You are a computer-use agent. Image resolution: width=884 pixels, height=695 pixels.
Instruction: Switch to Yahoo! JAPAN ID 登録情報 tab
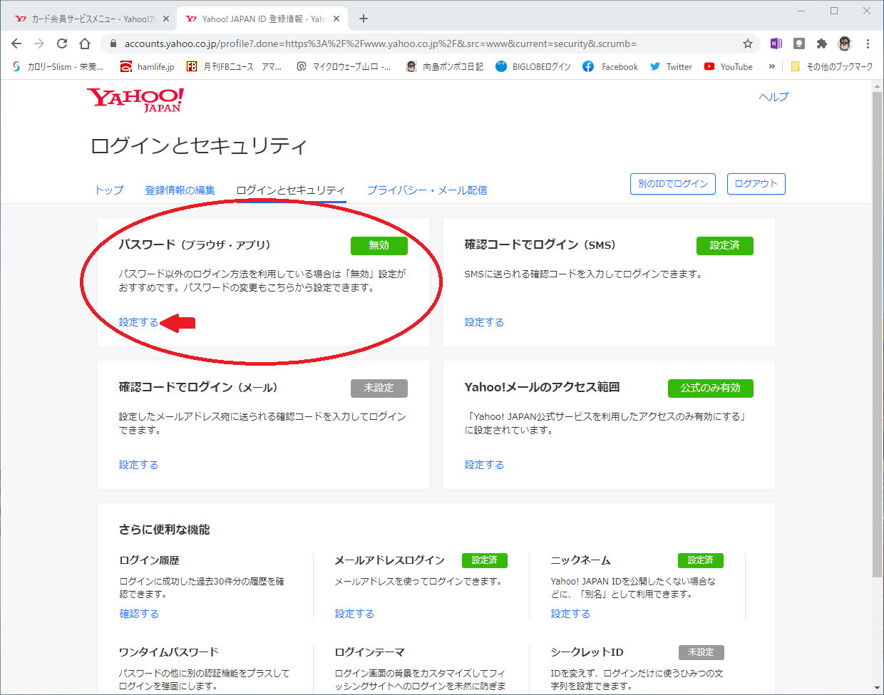point(262,19)
